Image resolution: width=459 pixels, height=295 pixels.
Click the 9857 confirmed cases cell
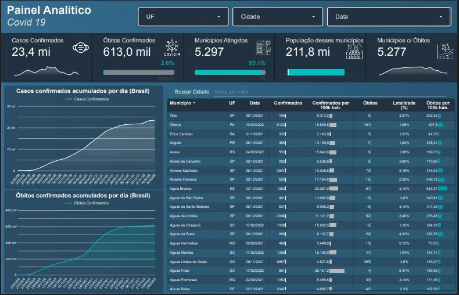(281, 262)
